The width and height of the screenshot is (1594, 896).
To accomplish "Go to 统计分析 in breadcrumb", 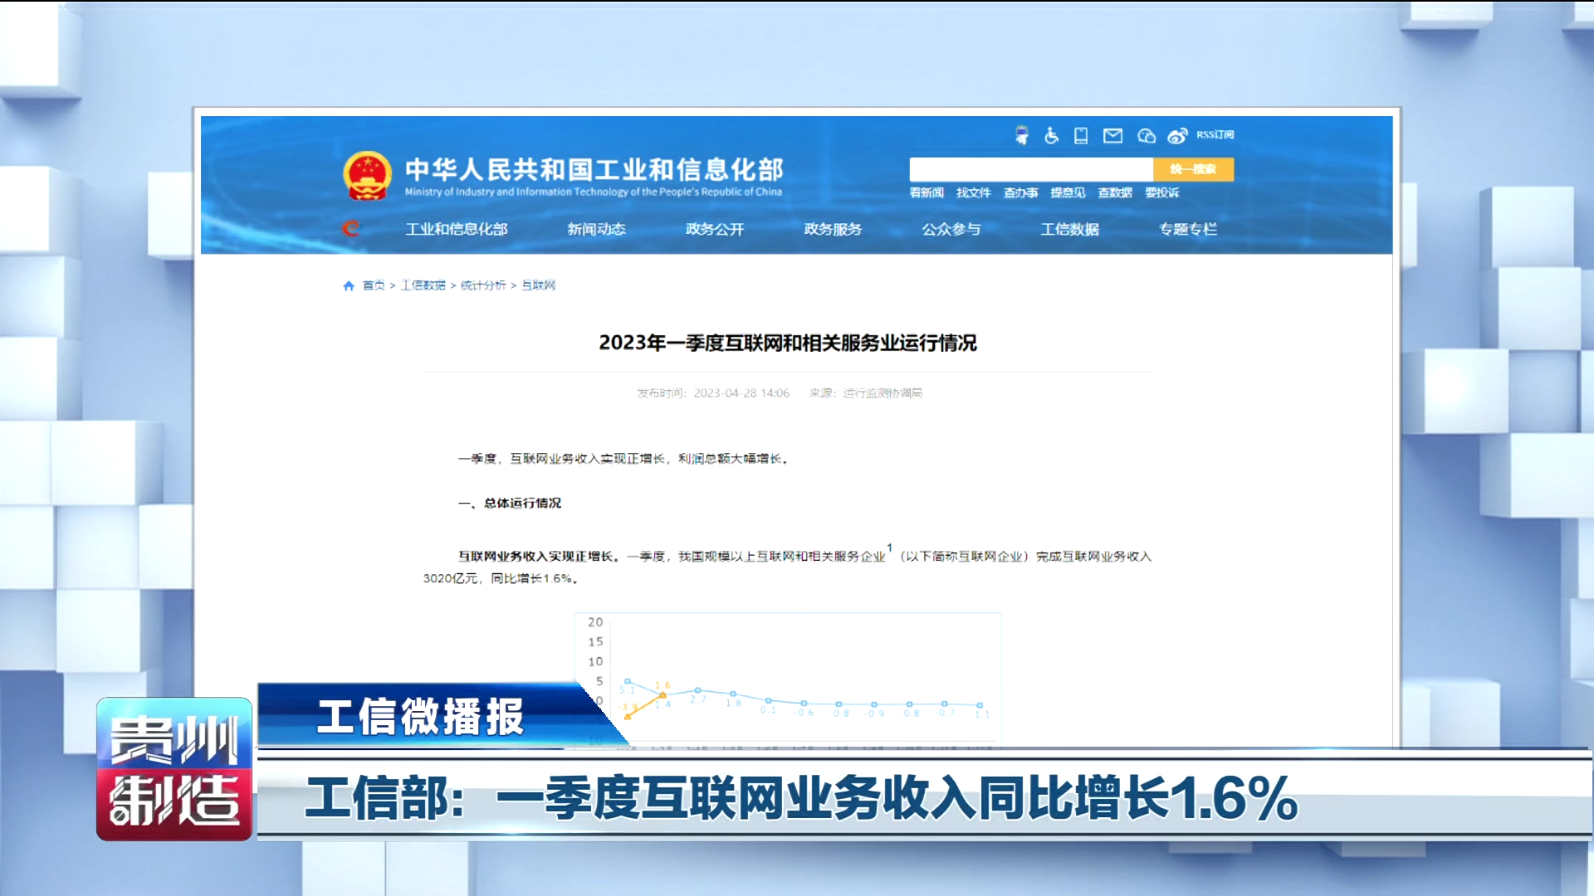I will click(x=483, y=285).
